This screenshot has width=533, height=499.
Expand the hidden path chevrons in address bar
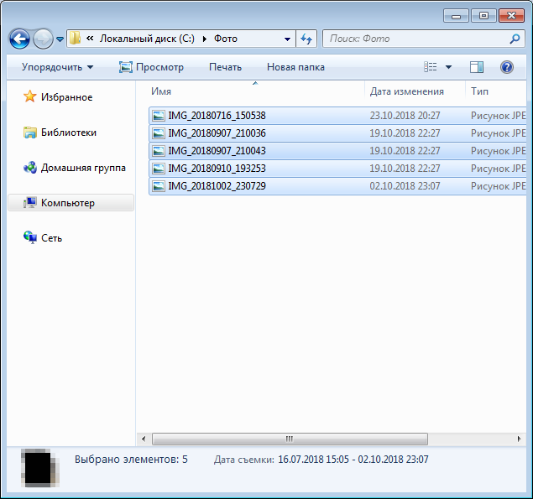[x=90, y=39]
